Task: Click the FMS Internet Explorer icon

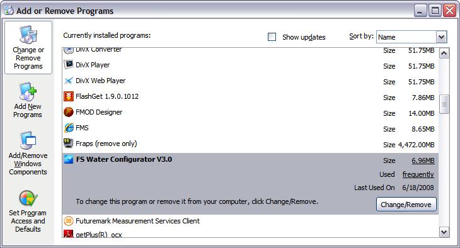Action: click(69, 128)
